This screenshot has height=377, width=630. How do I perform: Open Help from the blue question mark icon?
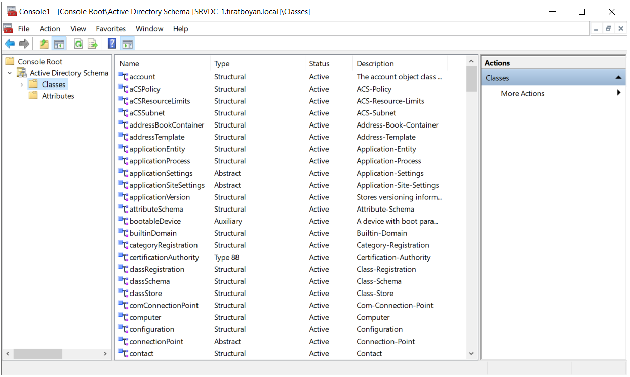[x=112, y=44]
